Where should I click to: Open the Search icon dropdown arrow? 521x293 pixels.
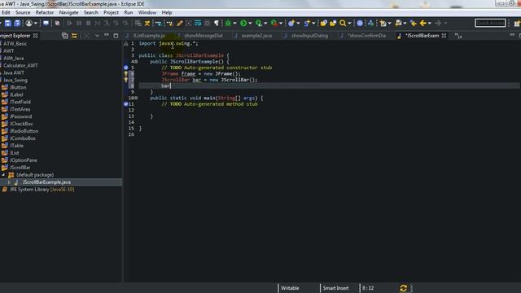point(349,24)
